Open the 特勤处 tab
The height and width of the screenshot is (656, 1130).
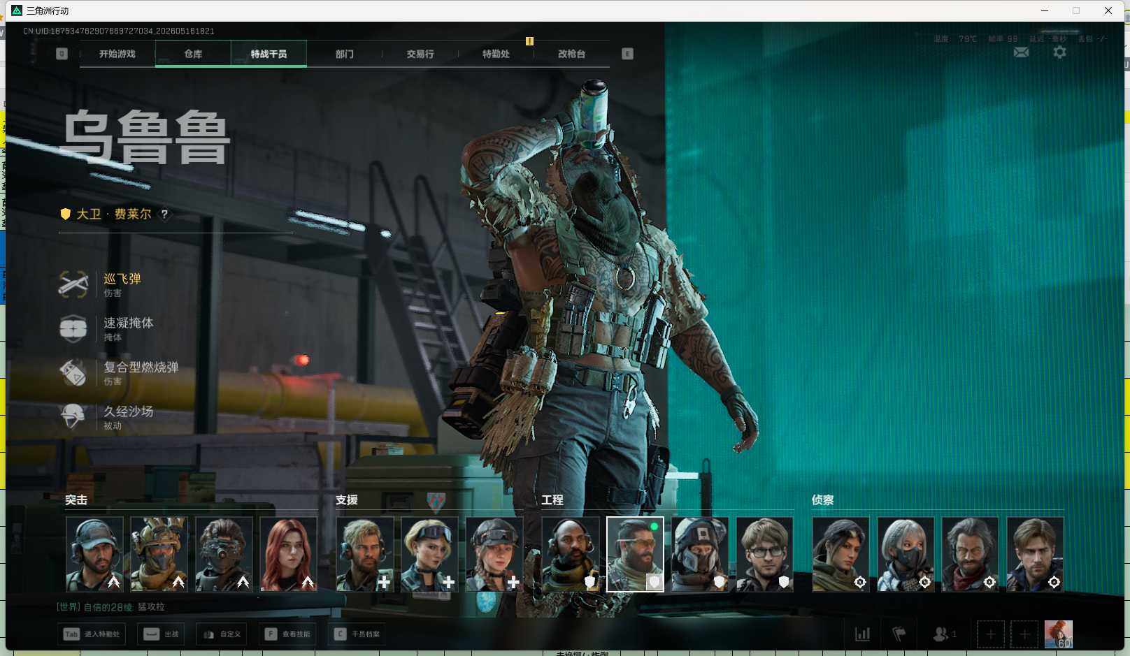point(496,54)
